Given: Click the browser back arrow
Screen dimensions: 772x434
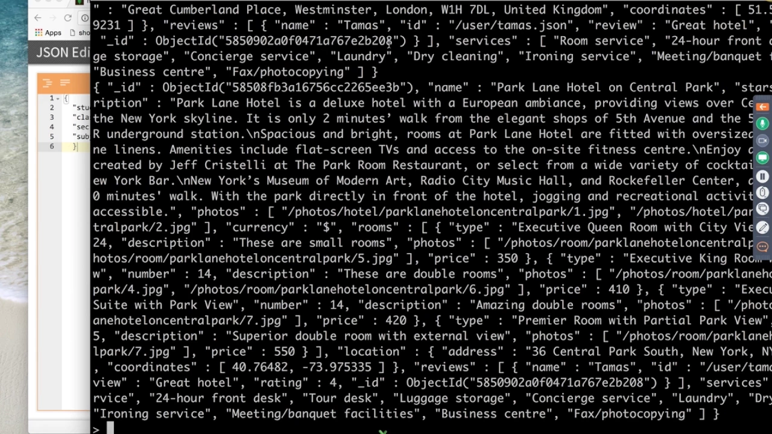Looking at the screenshot, I should coord(38,18).
